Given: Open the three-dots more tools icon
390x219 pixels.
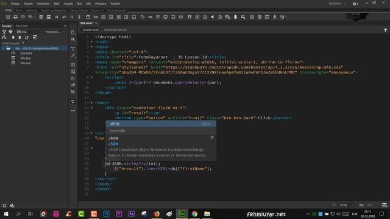Looking at the screenshot, I should (73, 111).
